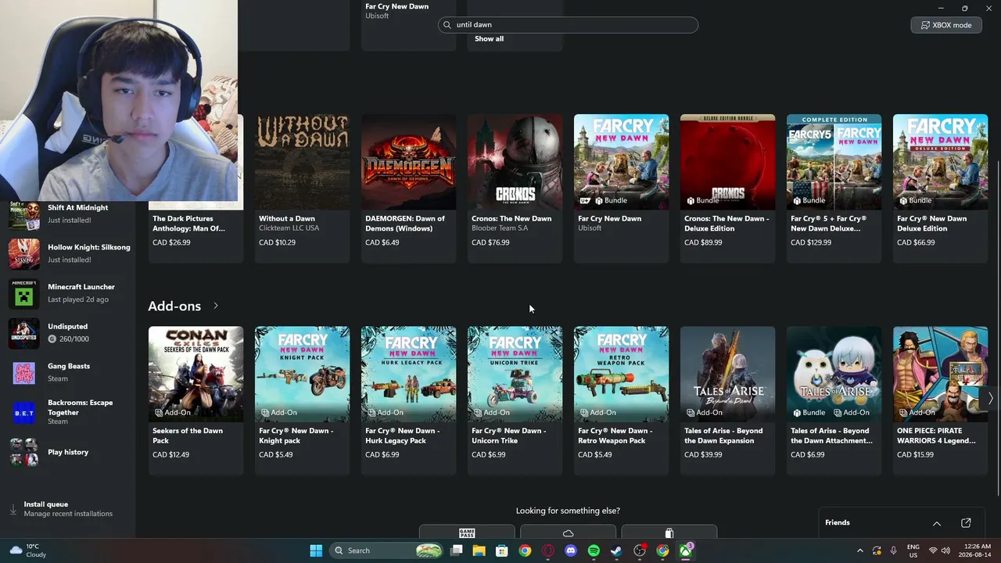Open Hollow Knight: Silksong sidebar icon
The height and width of the screenshot is (563, 1001).
click(23, 253)
